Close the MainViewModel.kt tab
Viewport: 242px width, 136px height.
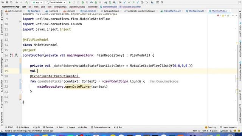coord(230,11)
